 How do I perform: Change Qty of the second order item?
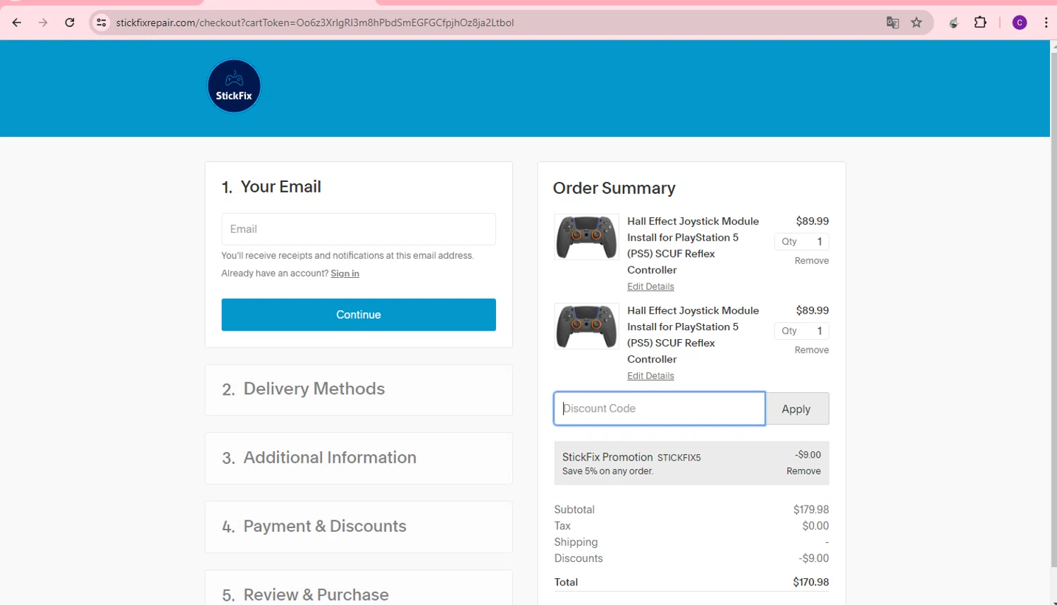tap(802, 331)
